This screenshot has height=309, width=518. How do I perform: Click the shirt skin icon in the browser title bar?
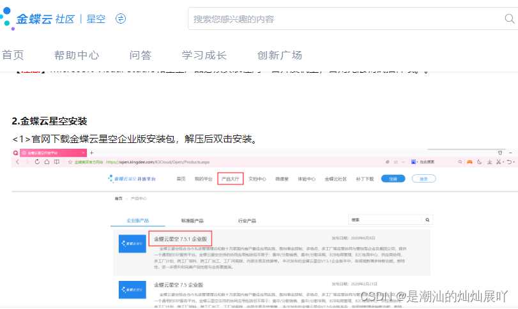tap(500, 153)
